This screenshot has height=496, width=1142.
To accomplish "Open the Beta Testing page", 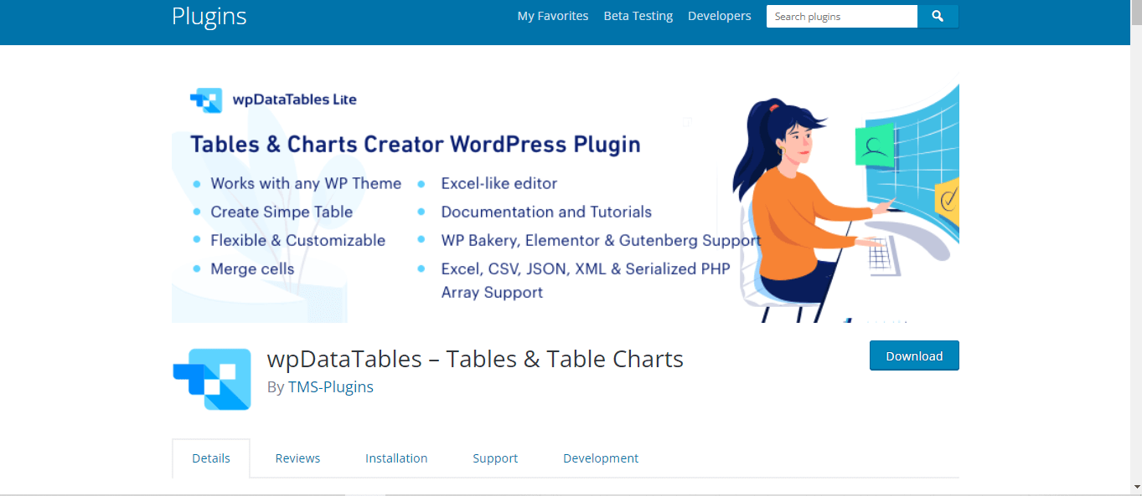I will (x=638, y=16).
